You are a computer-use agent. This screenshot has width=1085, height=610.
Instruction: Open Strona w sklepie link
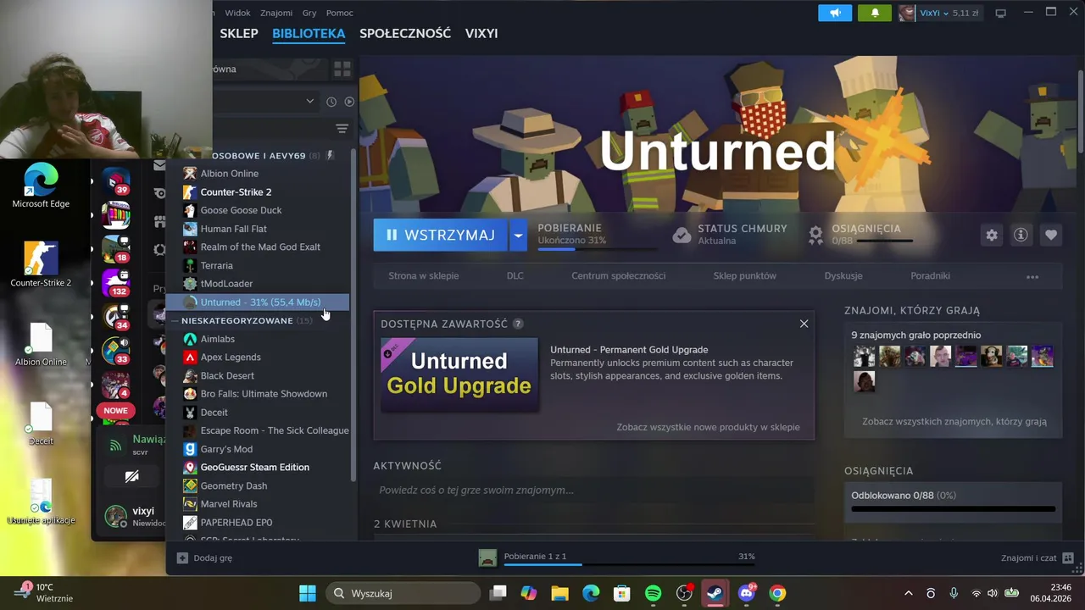[x=424, y=276]
